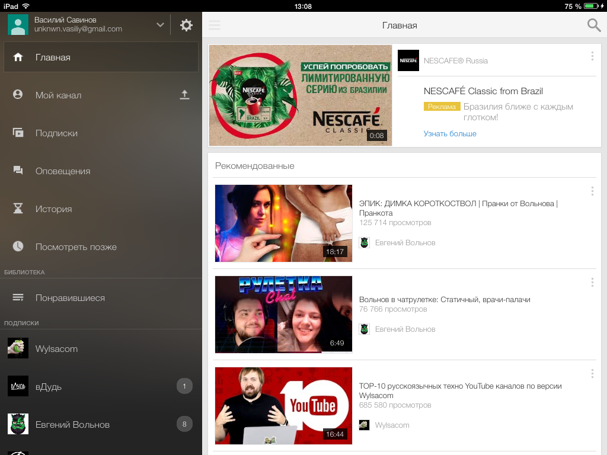This screenshot has width=607, height=455.
Task: Tap the Wylsacom channel avatar in sidebar
Action: coord(18,348)
